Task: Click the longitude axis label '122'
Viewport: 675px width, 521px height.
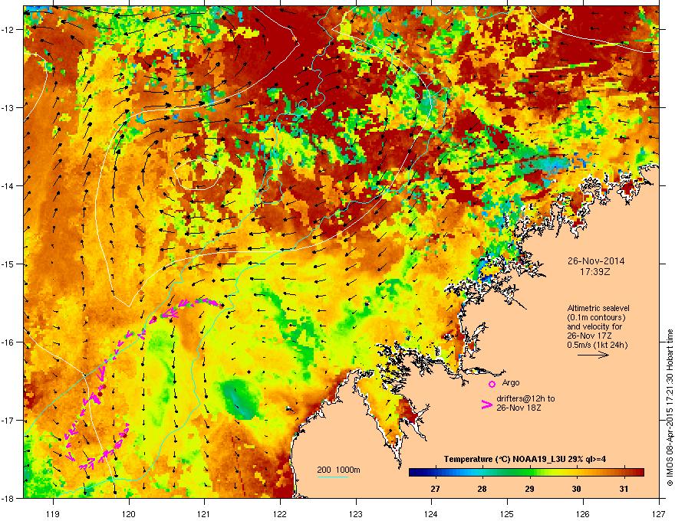Action: pos(280,514)
